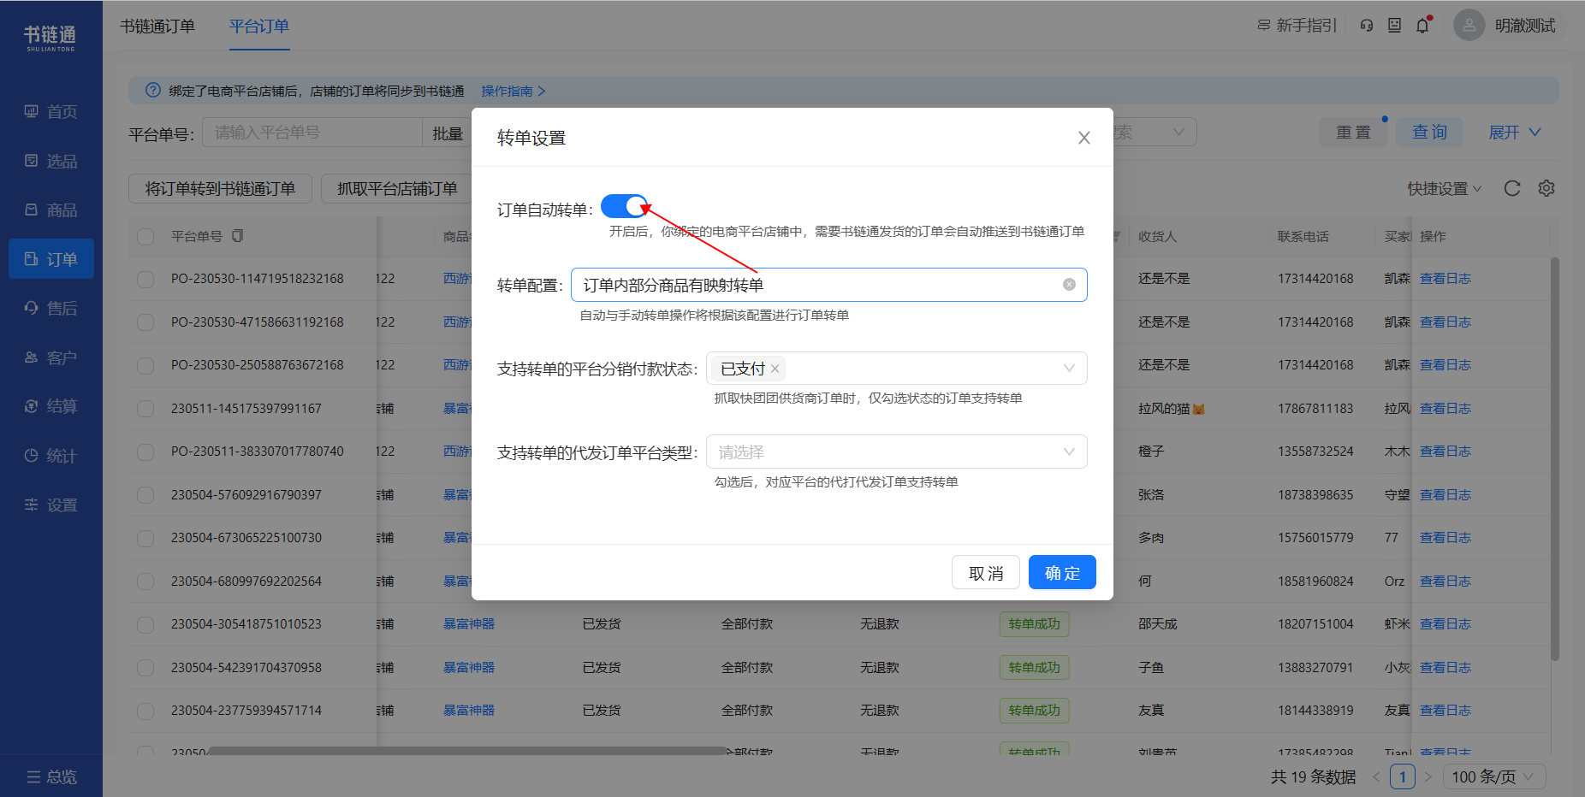Open the 100 条/页 page size dropdown

[1494, 776]
